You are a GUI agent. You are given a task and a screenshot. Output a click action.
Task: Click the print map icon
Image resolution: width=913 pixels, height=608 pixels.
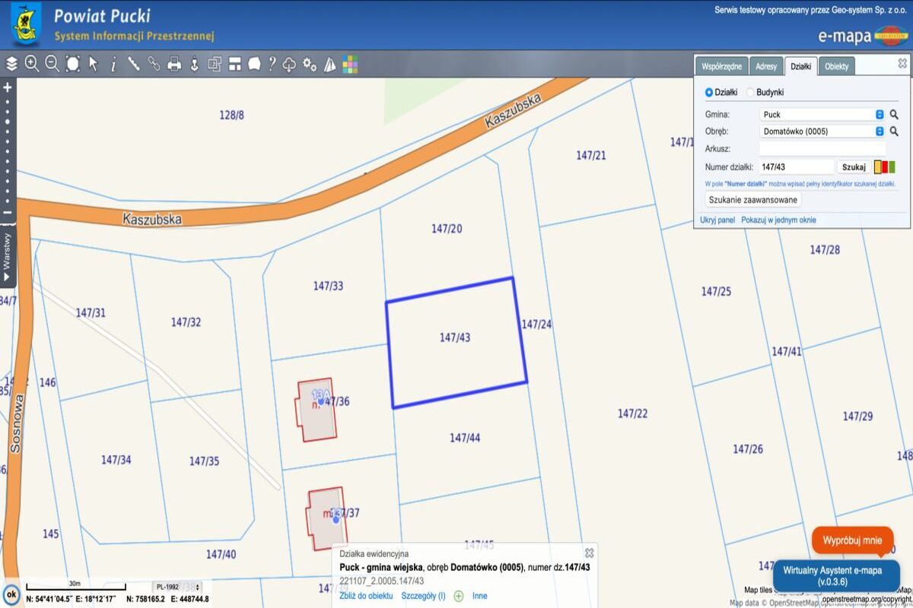point(174,64)
